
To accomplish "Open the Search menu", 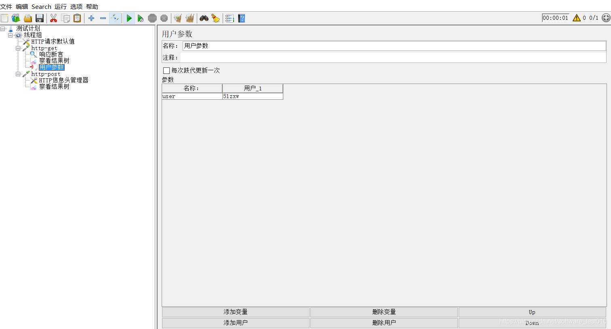I will pos(41,6).
